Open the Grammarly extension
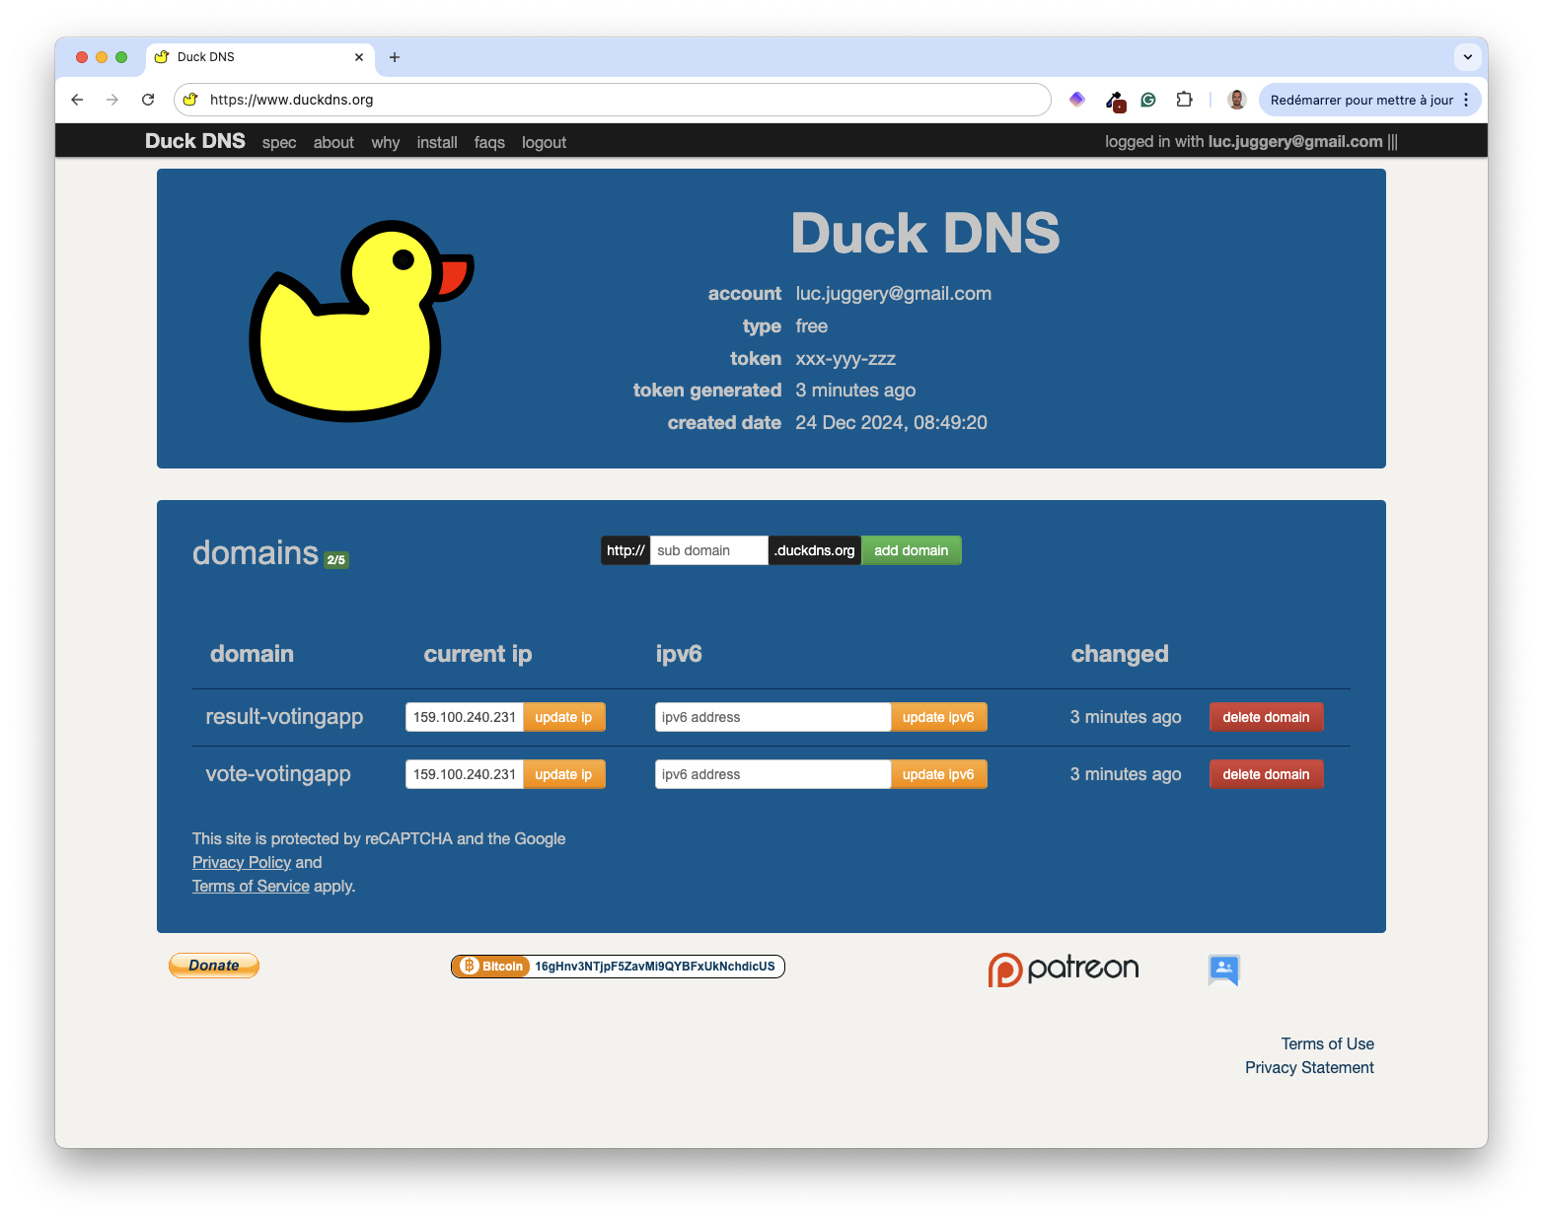Image resolution: width=1543 pixels, height=1221 pixels. click(x=1147, y=100)
